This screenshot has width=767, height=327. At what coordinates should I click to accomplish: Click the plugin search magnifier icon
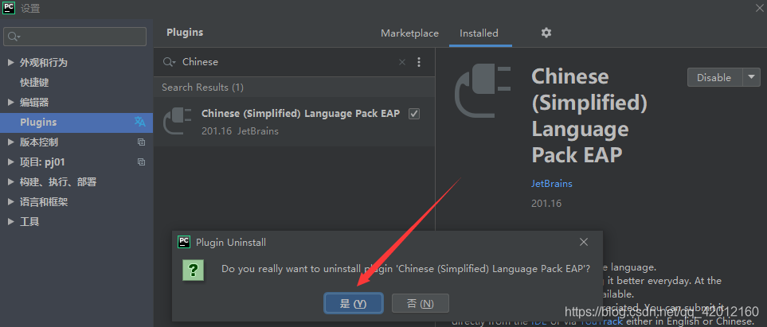point(169,62)
